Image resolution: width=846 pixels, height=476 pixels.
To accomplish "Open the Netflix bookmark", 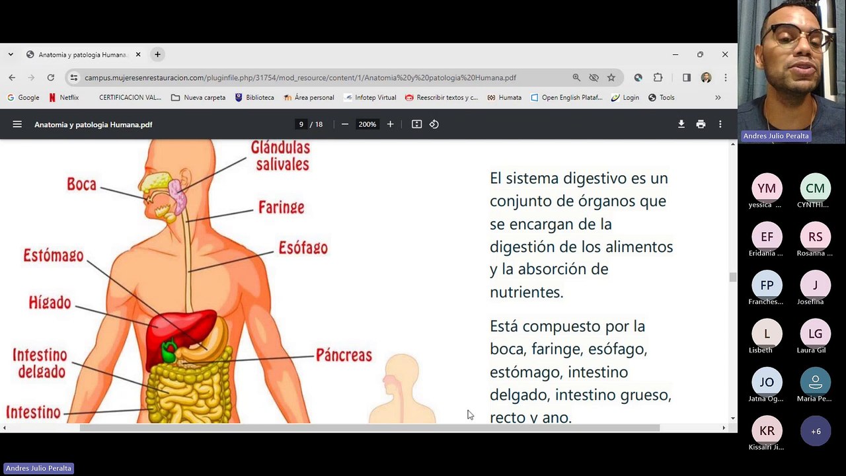I will coord(63,97).
